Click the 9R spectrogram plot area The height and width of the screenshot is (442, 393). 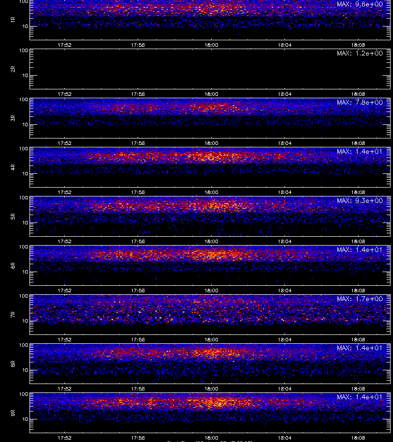point(210,413)
